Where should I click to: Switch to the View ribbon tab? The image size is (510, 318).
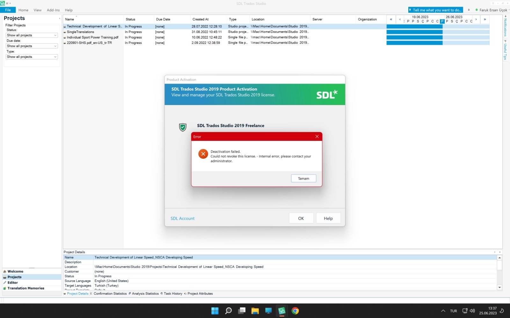coord(38,10)
